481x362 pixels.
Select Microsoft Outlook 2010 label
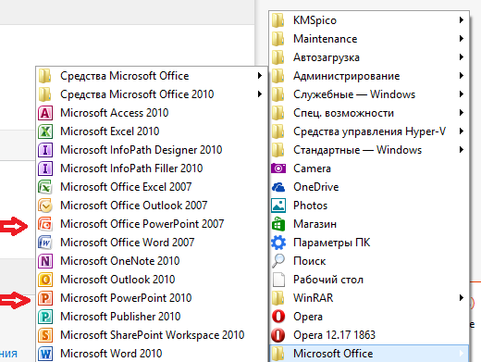[x=117, y=280]
